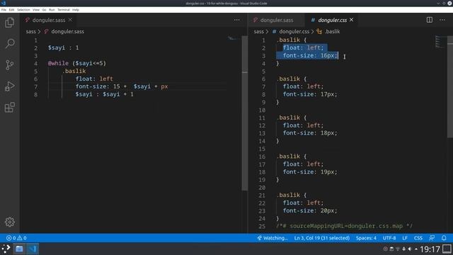The height and width of the screenshot is (255, 453).
Task: Click the feedback icon in status bar
Action: [x=432, y=238]
